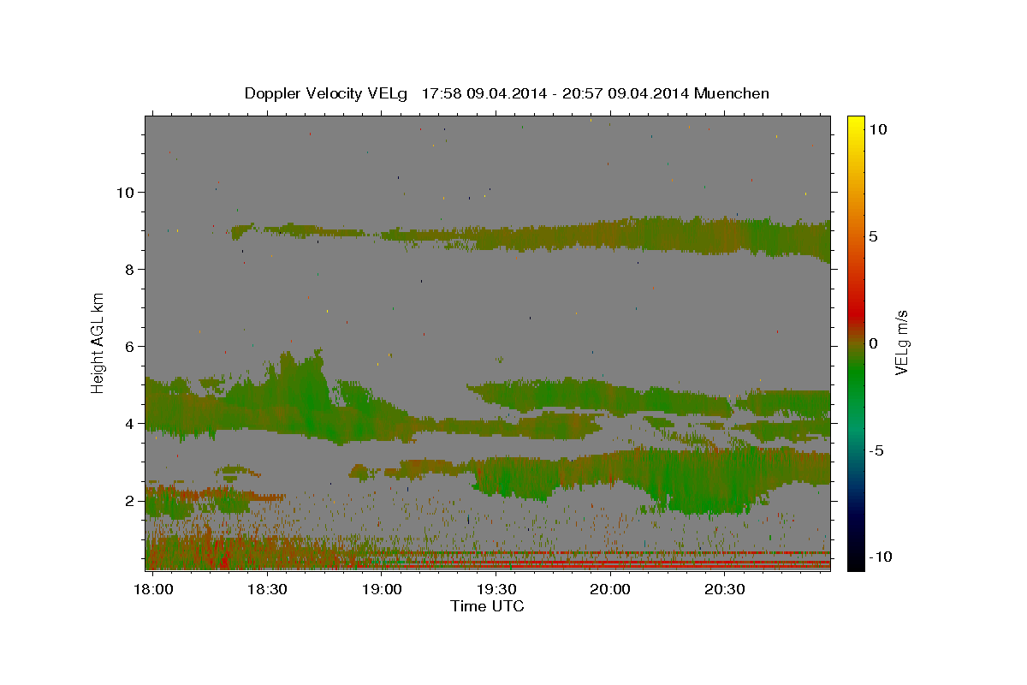1027x685 pixels.
Task: Click the 20:00 time tick label
Action: click(611, 590)
